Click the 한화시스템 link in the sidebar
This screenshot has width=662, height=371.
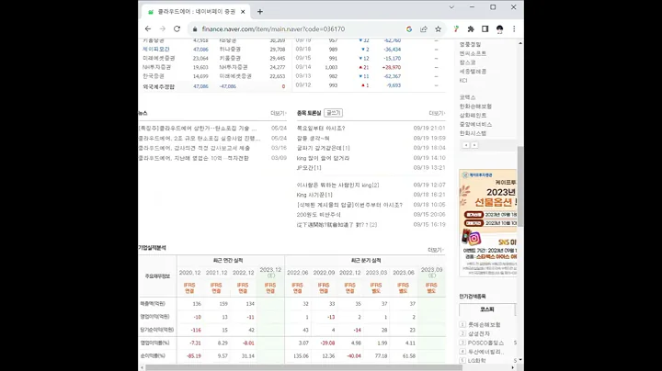(473, 133)
